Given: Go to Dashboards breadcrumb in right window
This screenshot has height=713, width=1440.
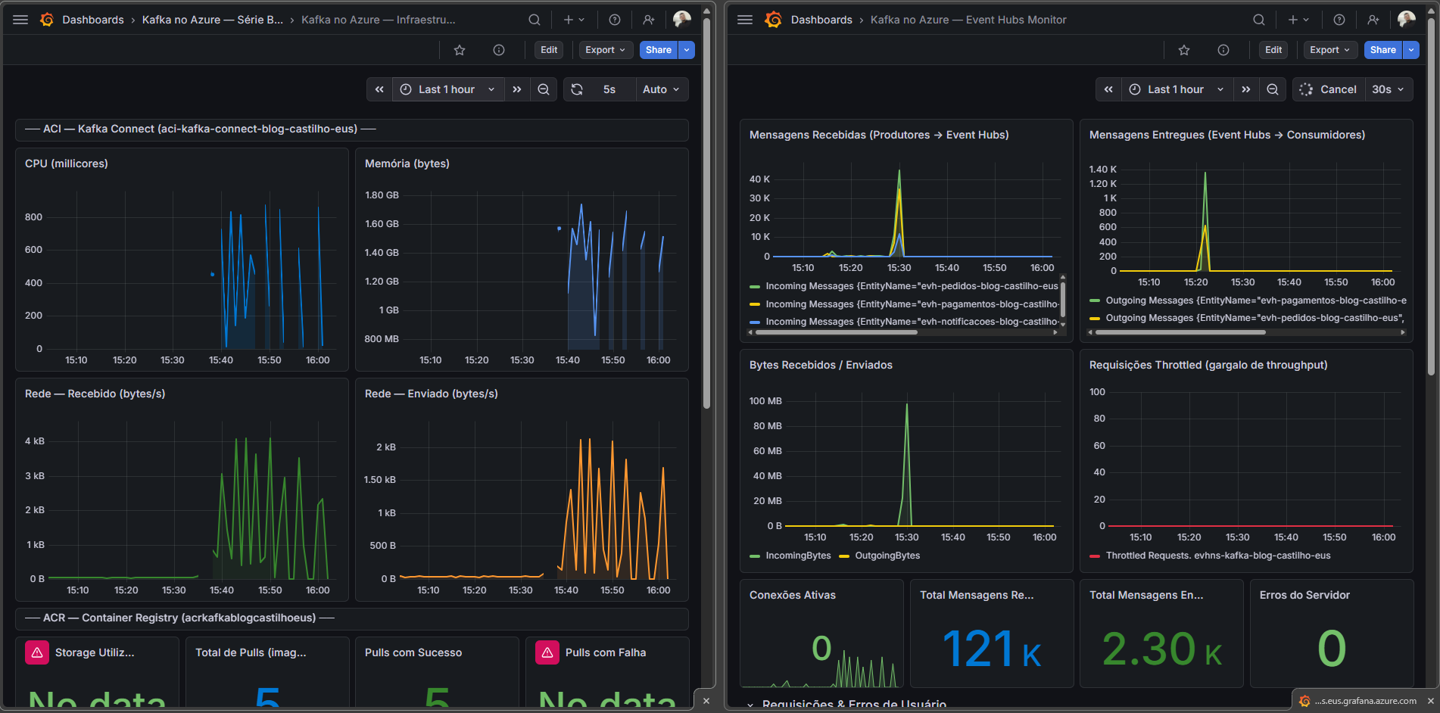Looking at the screenshot, I should click(821, 20).
